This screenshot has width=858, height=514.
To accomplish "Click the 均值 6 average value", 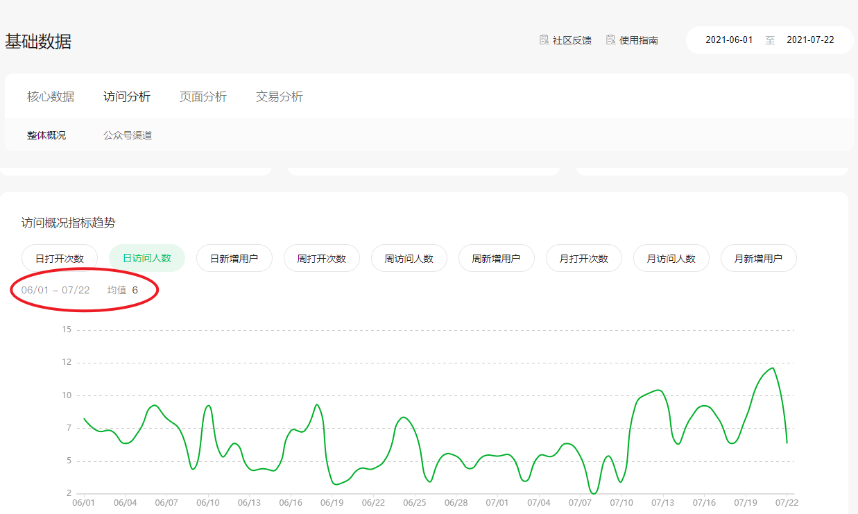I will (x=123, y=290).
